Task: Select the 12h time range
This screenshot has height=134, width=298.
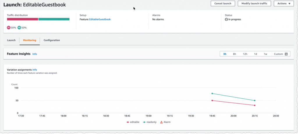Action: 245,54
